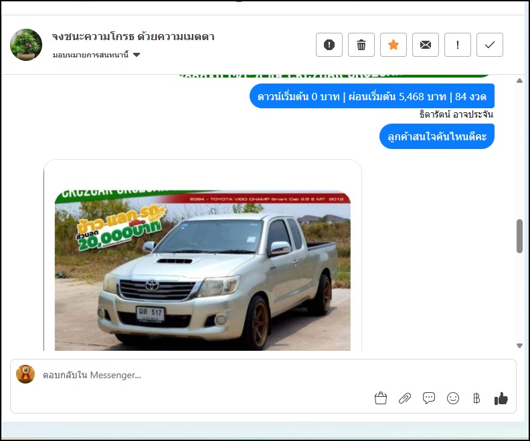Image resolution: width=530 pixels, height=441 pixels.
Task: Open the มอบหมายการสนทนานี้ assignment dropdown
Action: click(96, 55)
